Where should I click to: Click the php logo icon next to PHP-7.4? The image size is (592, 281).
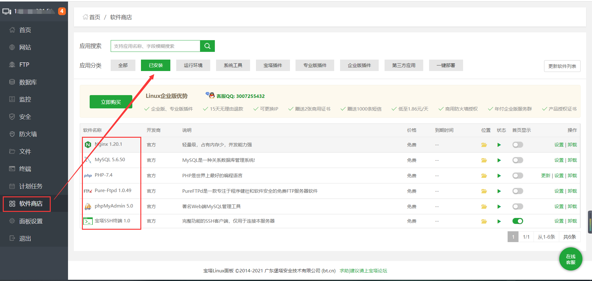[x=88, y=175]
